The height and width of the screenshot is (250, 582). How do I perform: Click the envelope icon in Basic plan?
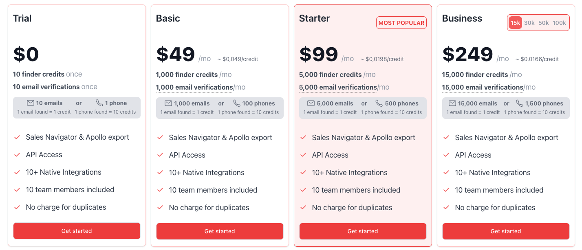click(x=168, y=103)
